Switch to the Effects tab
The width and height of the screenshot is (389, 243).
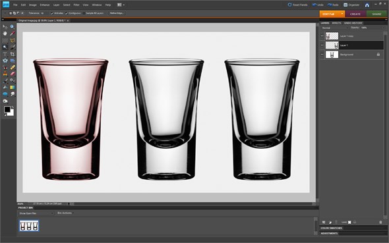(x=336, y=23)
